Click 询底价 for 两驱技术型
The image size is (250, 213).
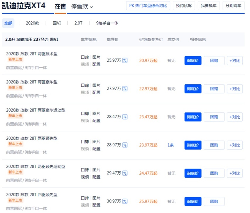tap(193, 60)
